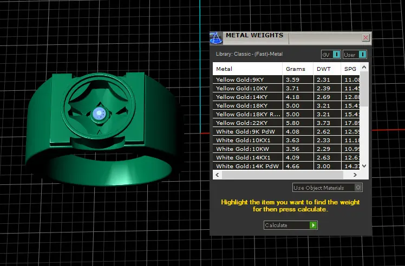Screen dimensions: 405x266
Task: Click the 4.66 grams value
Action: pyautogui.click(x=292, y=166)
